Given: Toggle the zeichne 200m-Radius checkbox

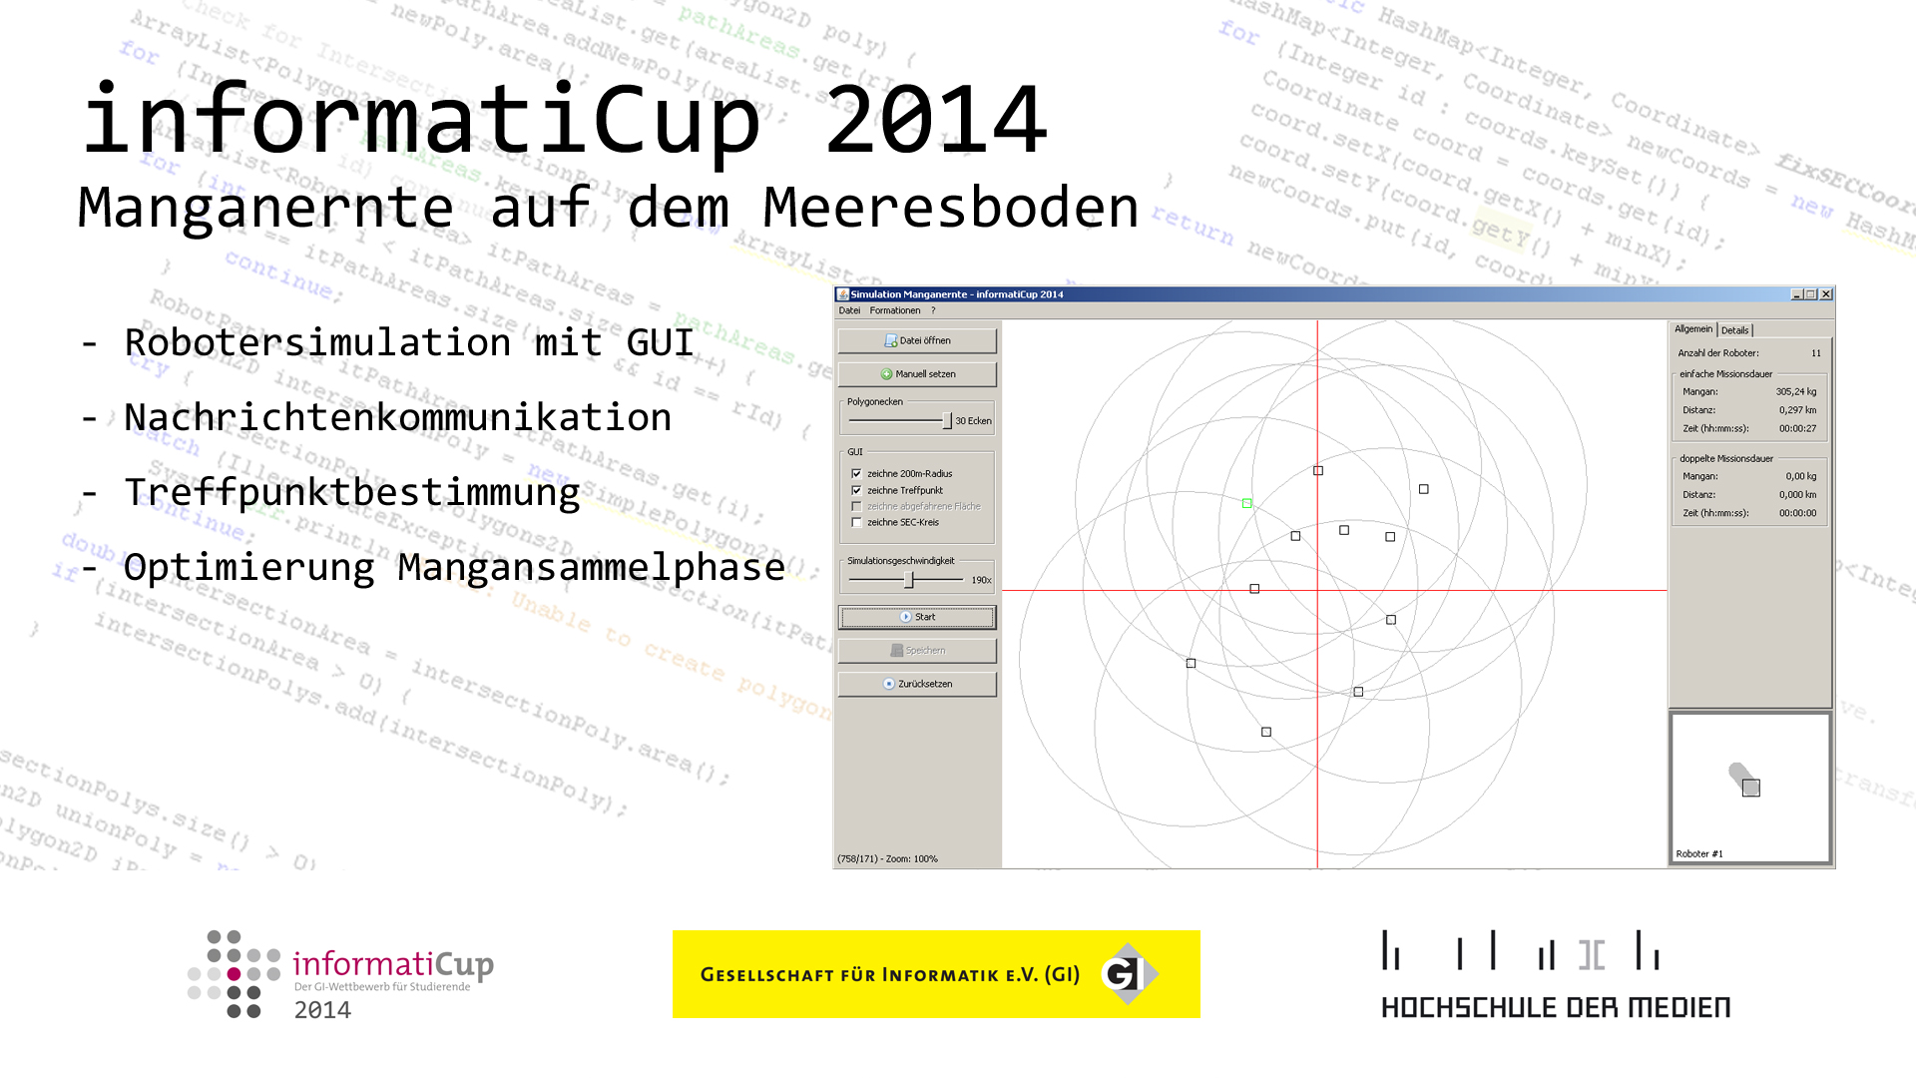Looking at the screenshot, I should [856, 474].
